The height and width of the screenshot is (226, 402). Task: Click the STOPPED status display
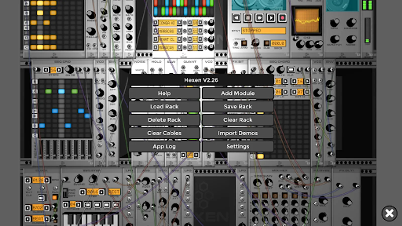pyautogui.click(x=263, y=31)
